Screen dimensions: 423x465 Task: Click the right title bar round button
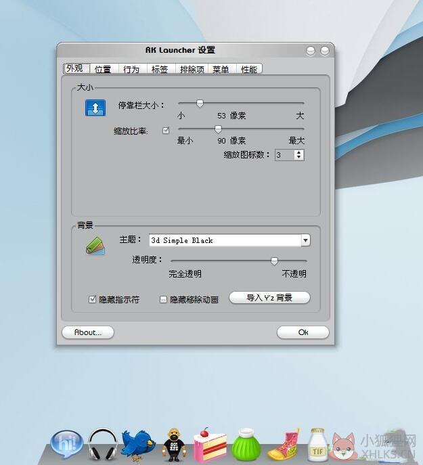coord(324,51)
